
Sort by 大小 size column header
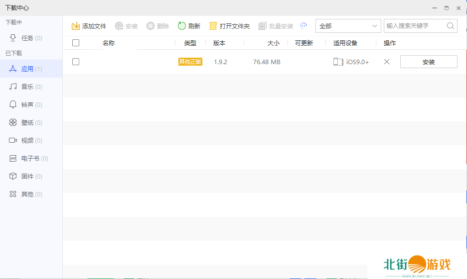273,43
